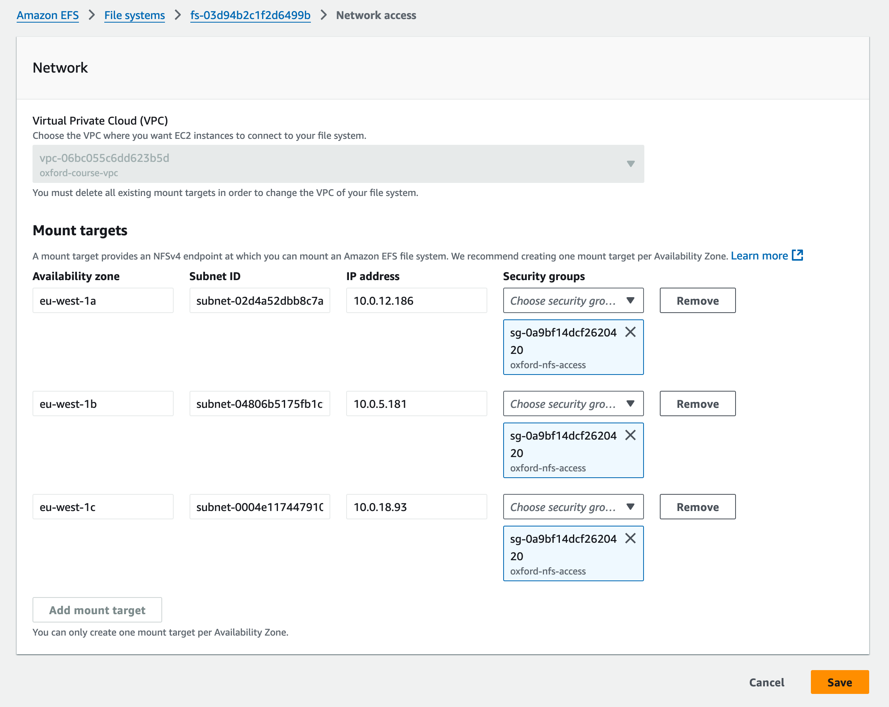Screen dimensions: 889x707
Task: Cancel network access editing
Action: [x=766, y=682]
